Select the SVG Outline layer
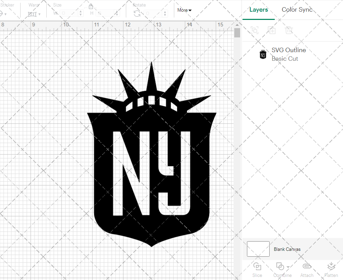The image size is (343, 280). (x=288, y=50)
